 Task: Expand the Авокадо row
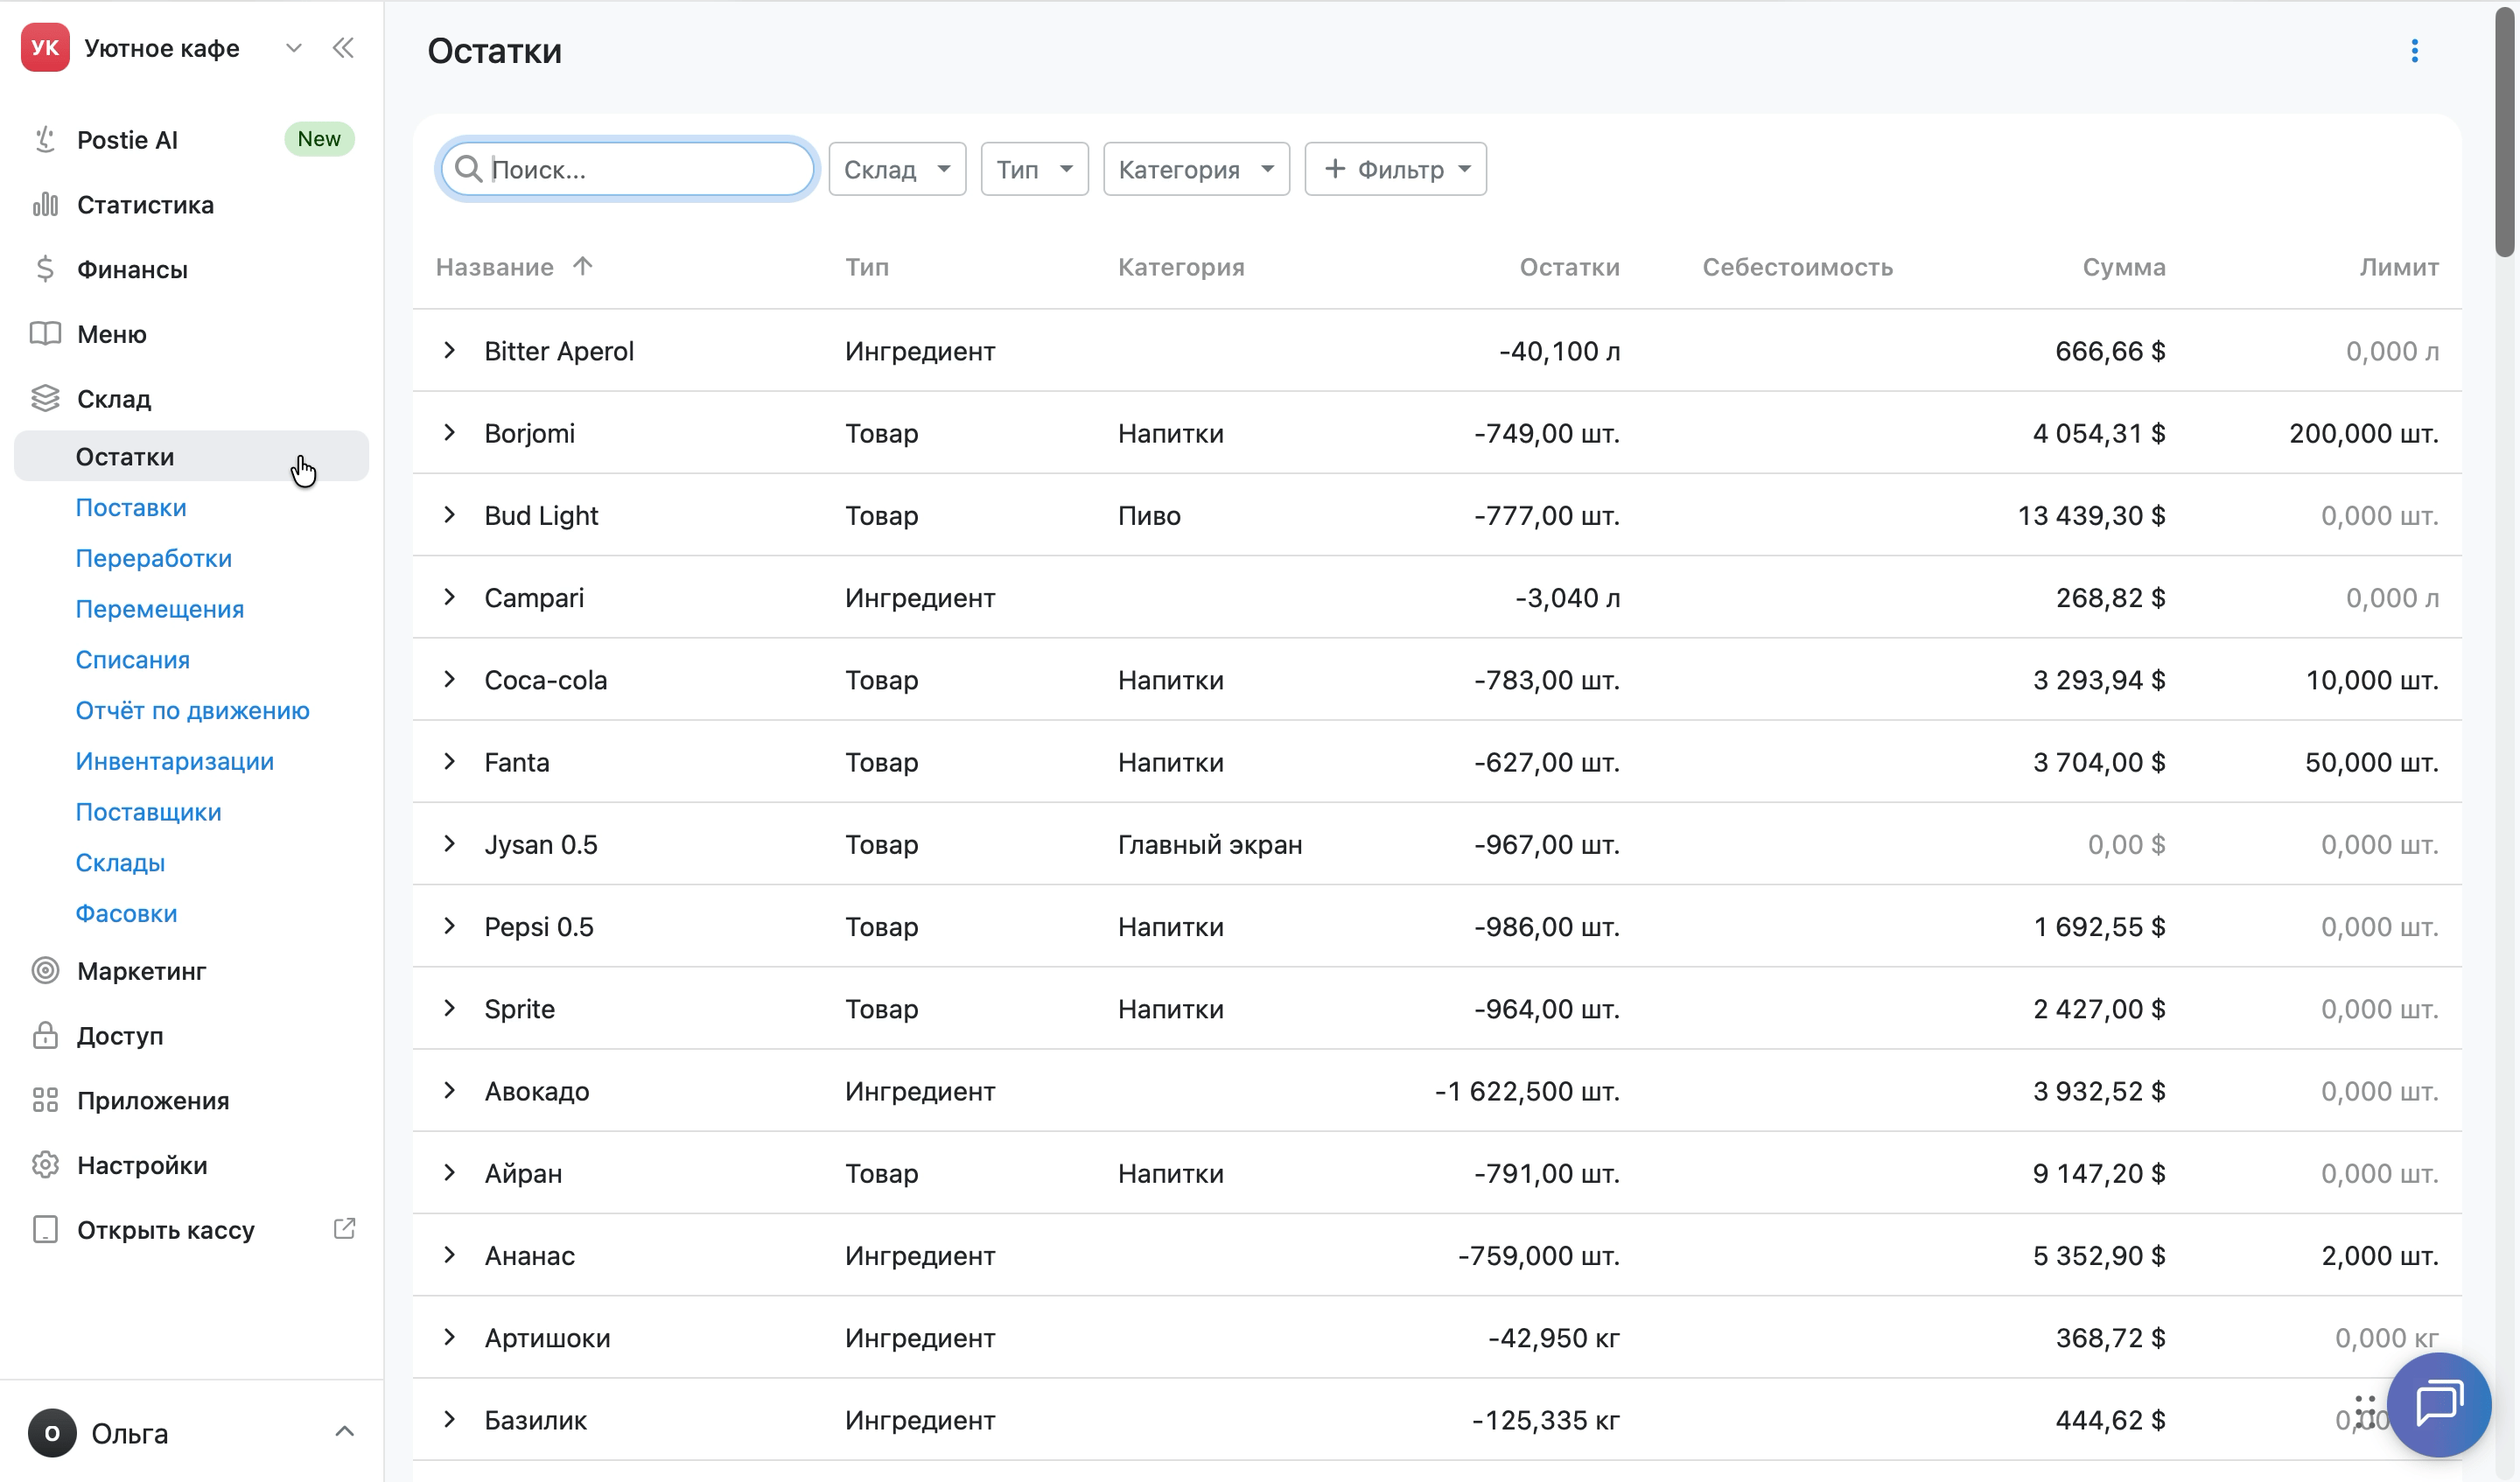(450, 1090)
